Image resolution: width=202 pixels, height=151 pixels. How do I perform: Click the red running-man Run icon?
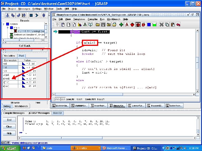tap(127, 25)
